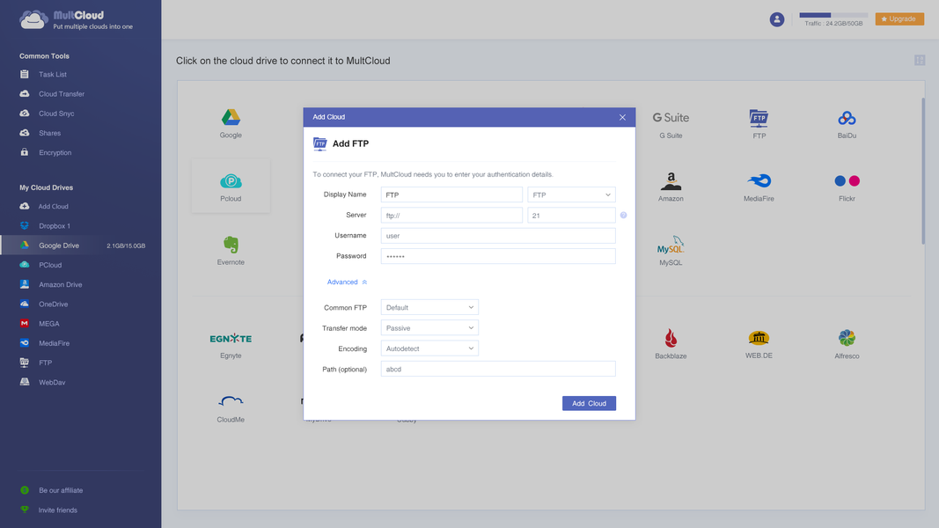Select the Pcloud drive tile
The width and height of the screenshot is (939, 528).
pos(231,187)
